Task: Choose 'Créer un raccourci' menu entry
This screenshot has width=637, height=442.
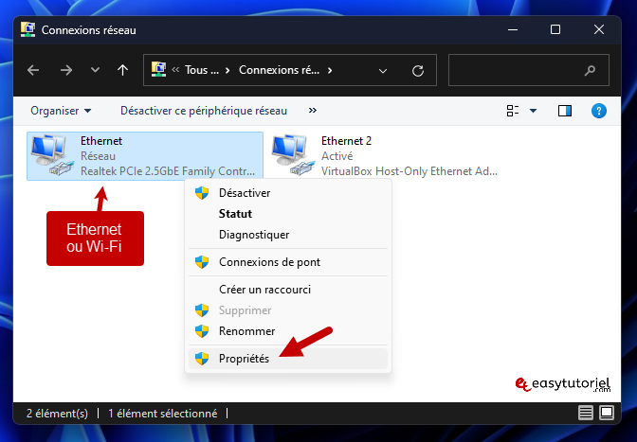Action: point(288,290)
